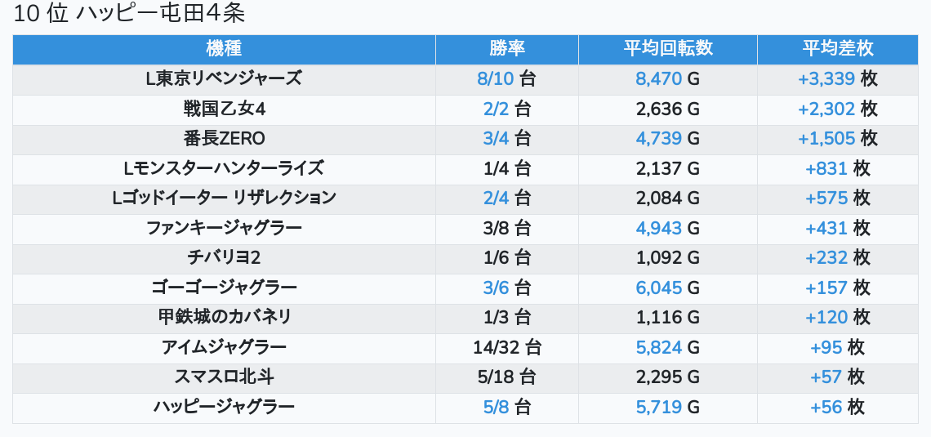The width and height of the screenshot is (931, 437).
Task: Click the +3,339 average difference value
Action: click(826, 79)
